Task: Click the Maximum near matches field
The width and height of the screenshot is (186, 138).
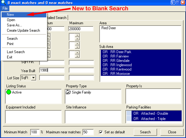Action: pos(88,132)
